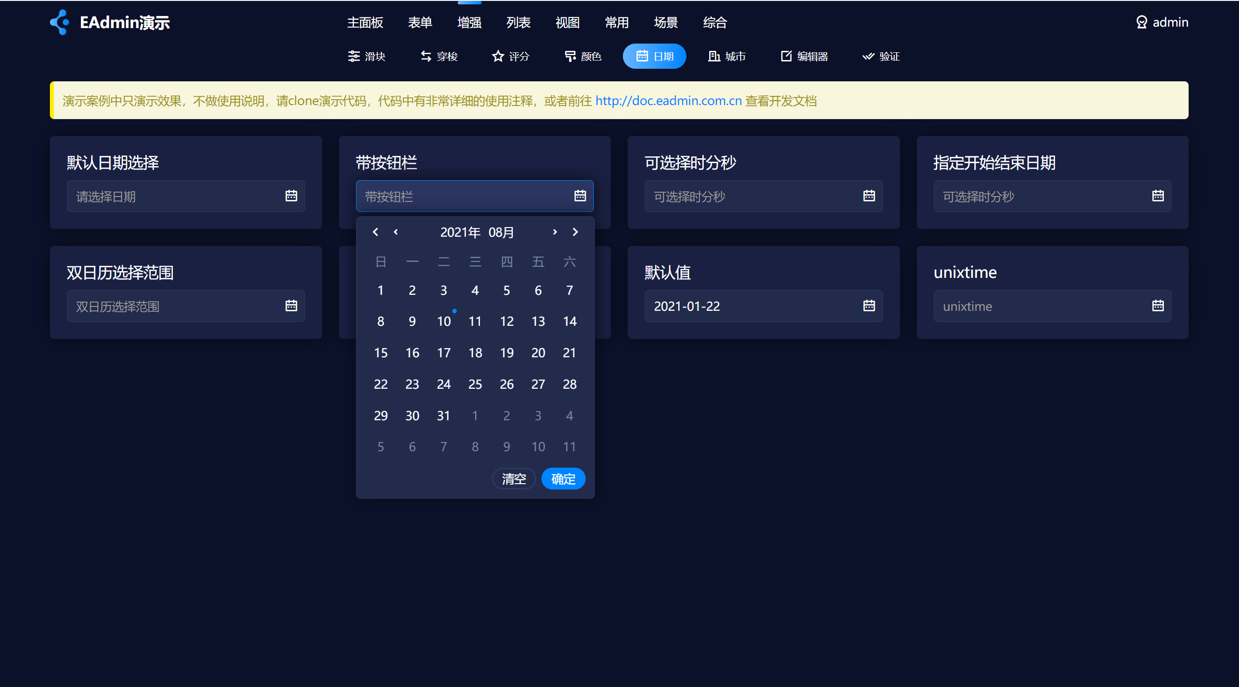This screenshot has width=1239, height=687.
Task: Pick August 14 in calendar
Action: (x=570, y=321)
